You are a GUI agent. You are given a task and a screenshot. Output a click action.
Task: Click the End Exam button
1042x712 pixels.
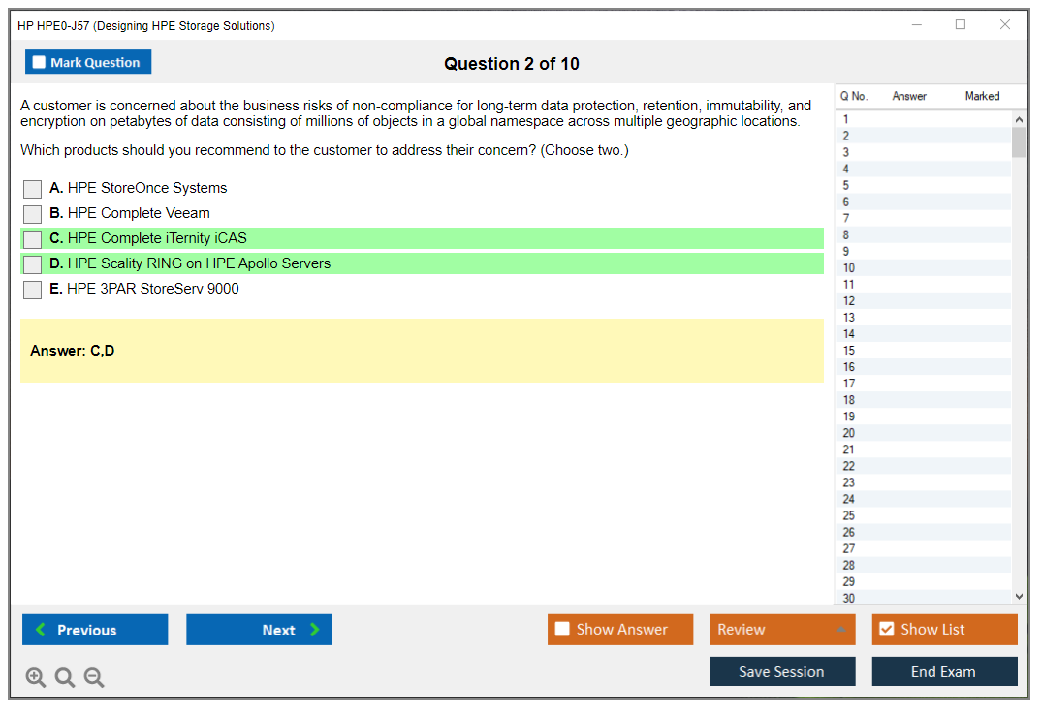click(944, 671)
